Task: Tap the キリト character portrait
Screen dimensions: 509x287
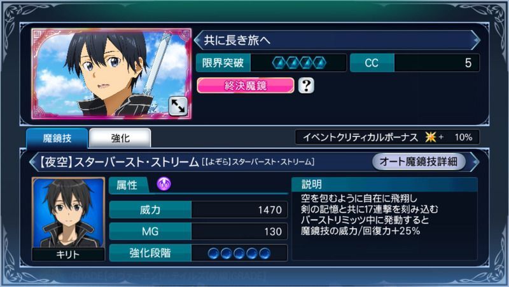Action: coord(68,219)
